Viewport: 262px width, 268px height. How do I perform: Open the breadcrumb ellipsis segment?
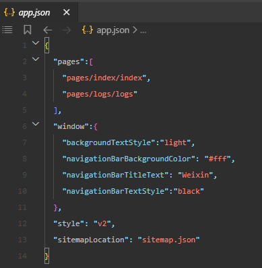tap(143, 31)
